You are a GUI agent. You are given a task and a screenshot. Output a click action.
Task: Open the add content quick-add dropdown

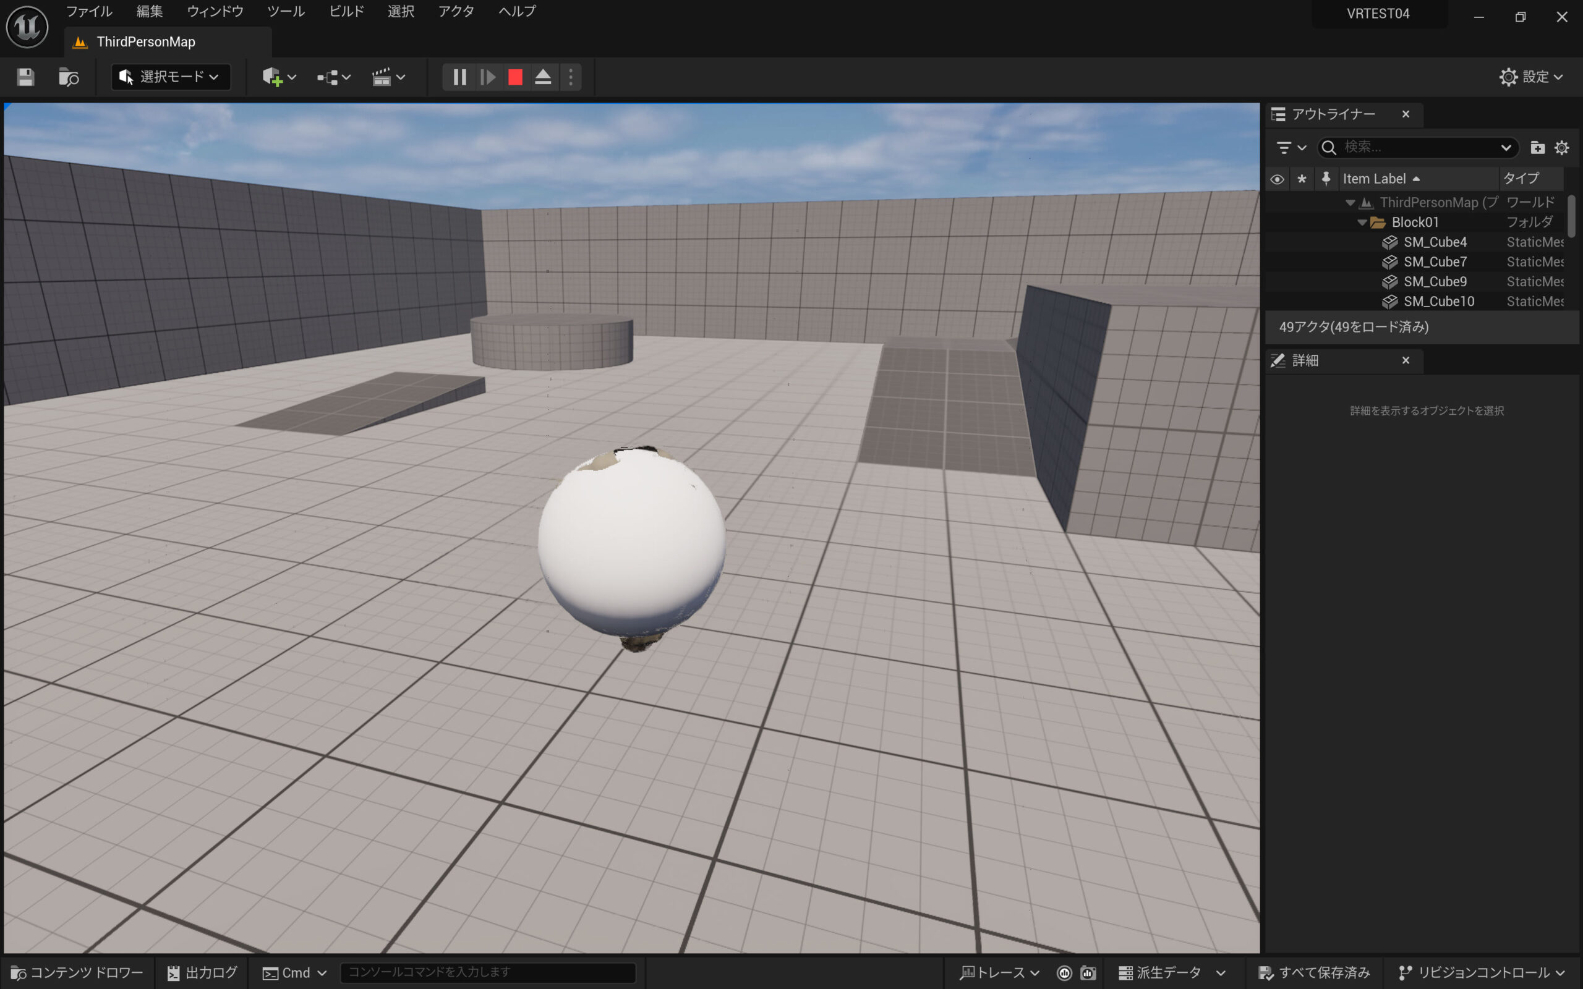click(279, 77)
